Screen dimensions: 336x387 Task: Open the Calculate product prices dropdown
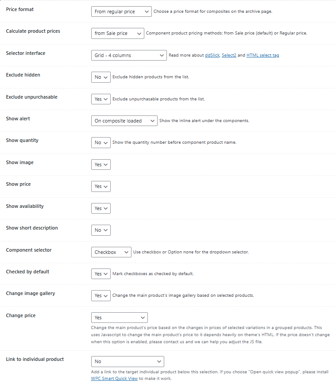(118, 33)
